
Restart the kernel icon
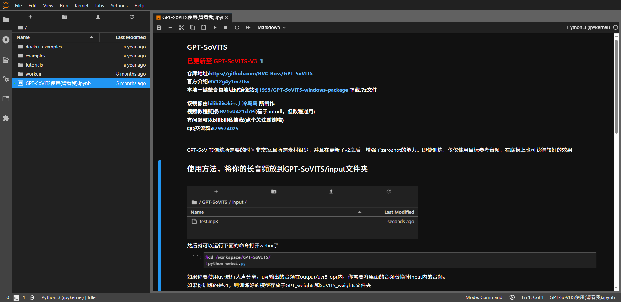tap(237, 27)
